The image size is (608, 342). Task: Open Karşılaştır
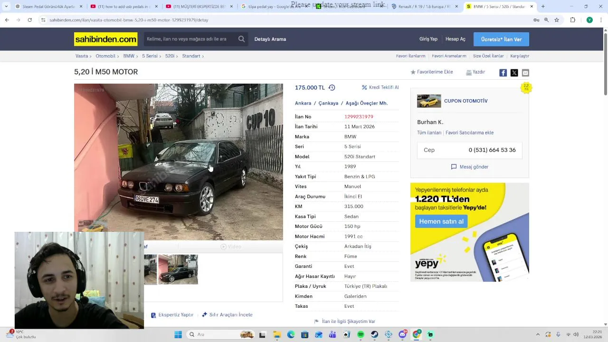pos(520,56)
